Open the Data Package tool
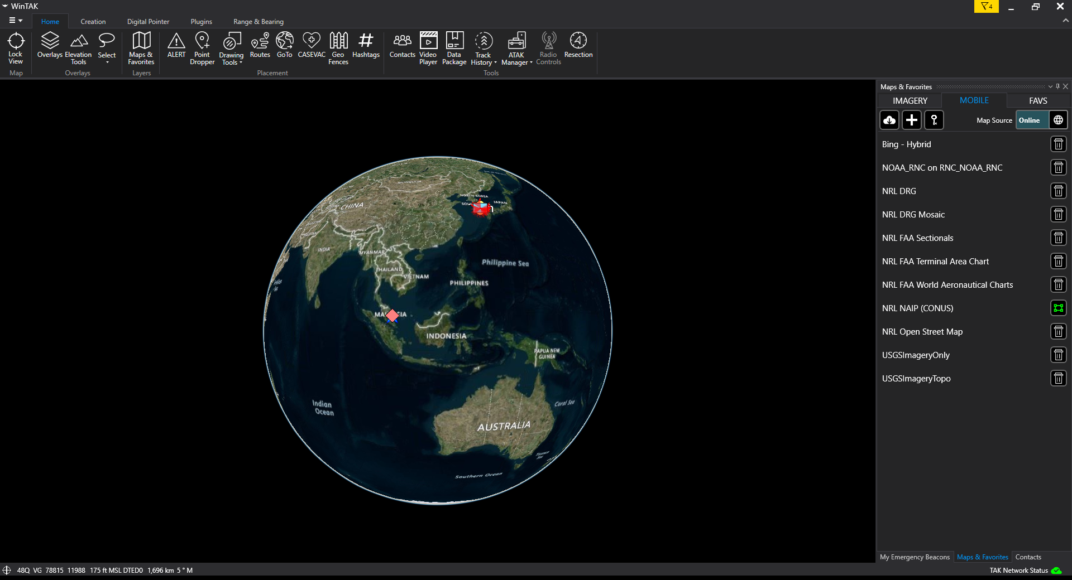 (x=454, y=49)
